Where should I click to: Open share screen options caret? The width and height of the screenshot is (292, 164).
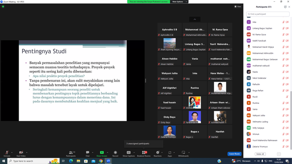tap(108, 153)
